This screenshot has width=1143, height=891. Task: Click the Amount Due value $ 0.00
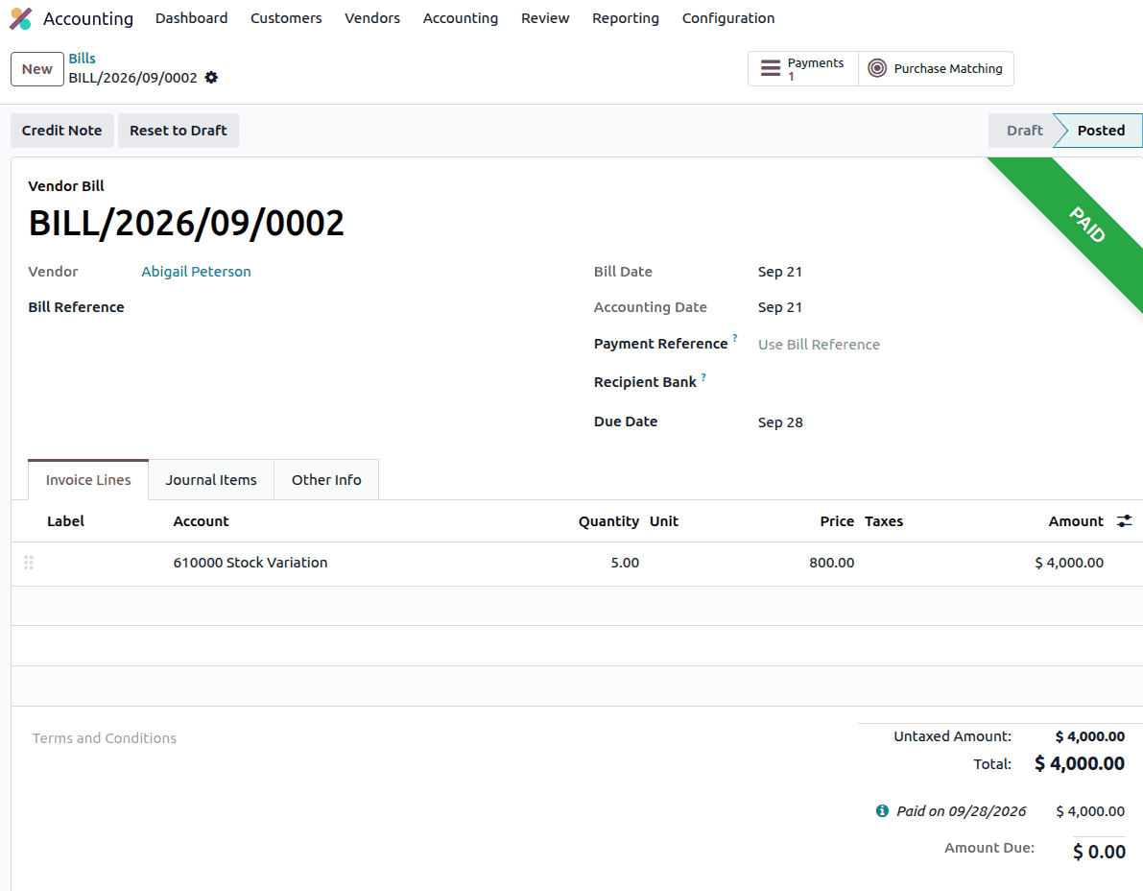click(1099, 852)
